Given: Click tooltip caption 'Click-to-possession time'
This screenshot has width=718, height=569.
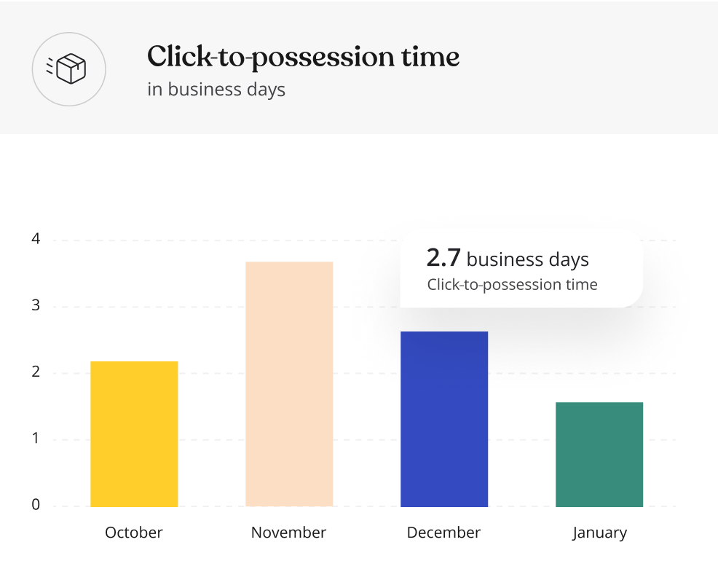Looking at the screenshot, I should pos(513,284).
